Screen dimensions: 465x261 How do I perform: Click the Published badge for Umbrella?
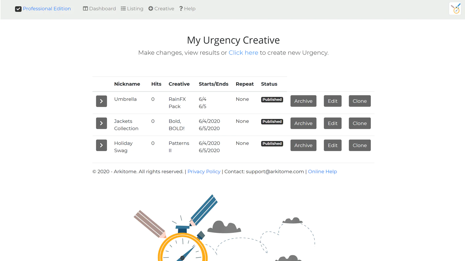272,99
